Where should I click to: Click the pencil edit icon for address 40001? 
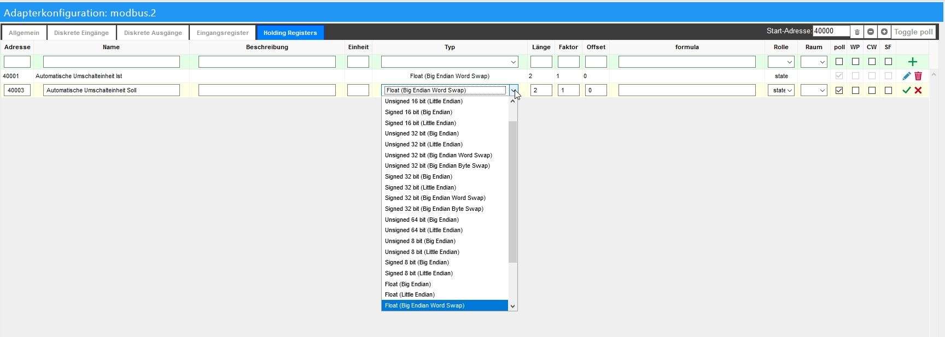(x=906, y=76)
